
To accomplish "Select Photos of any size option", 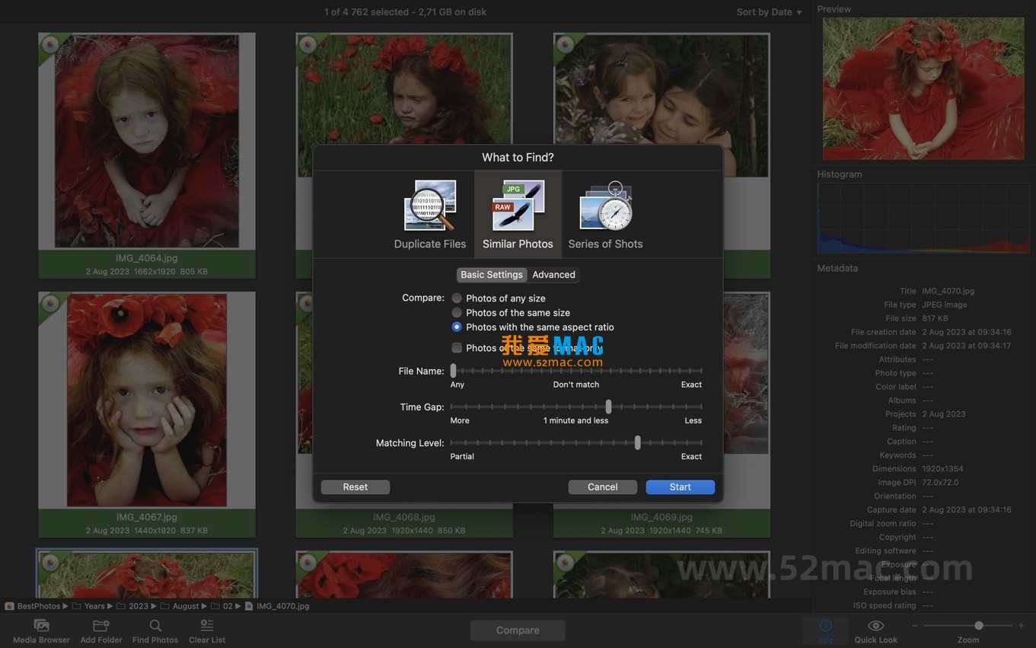I will coord(457,298).
